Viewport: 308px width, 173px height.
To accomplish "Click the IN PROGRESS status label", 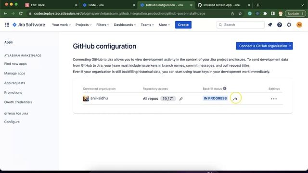I will (x=215, y=98).
